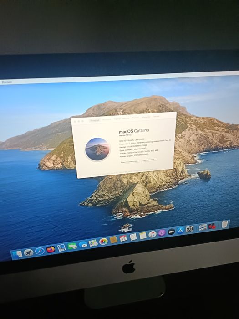The height and width of the screenshot is (319, 239).
Task: Open Safari compass icon in Dock
Action: click(40, 251)
